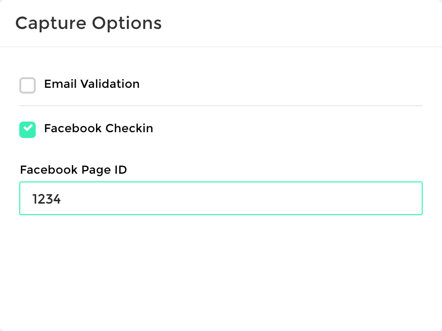Screen dimensions: 442x331
Task: Uncheck the Facebook Checkin checkbox
Action: tap(28, 130)
